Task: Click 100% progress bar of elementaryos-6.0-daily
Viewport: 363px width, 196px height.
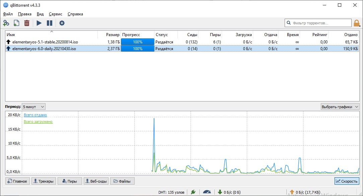Action: pos(138,48)
